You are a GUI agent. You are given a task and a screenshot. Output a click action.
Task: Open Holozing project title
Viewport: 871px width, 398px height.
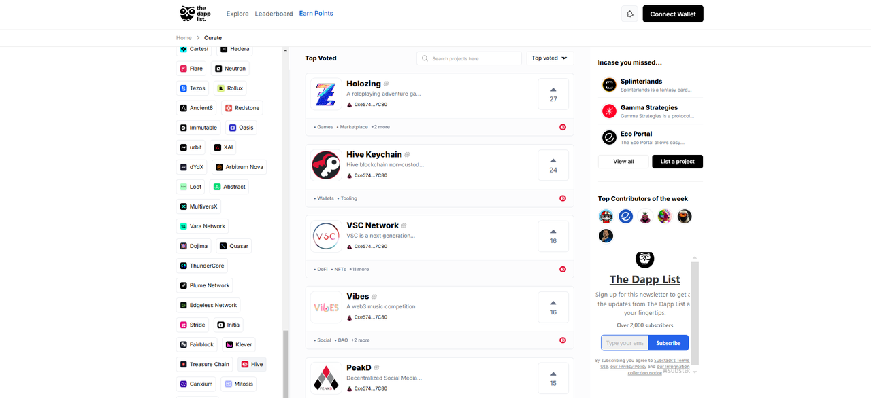[363, 84]
